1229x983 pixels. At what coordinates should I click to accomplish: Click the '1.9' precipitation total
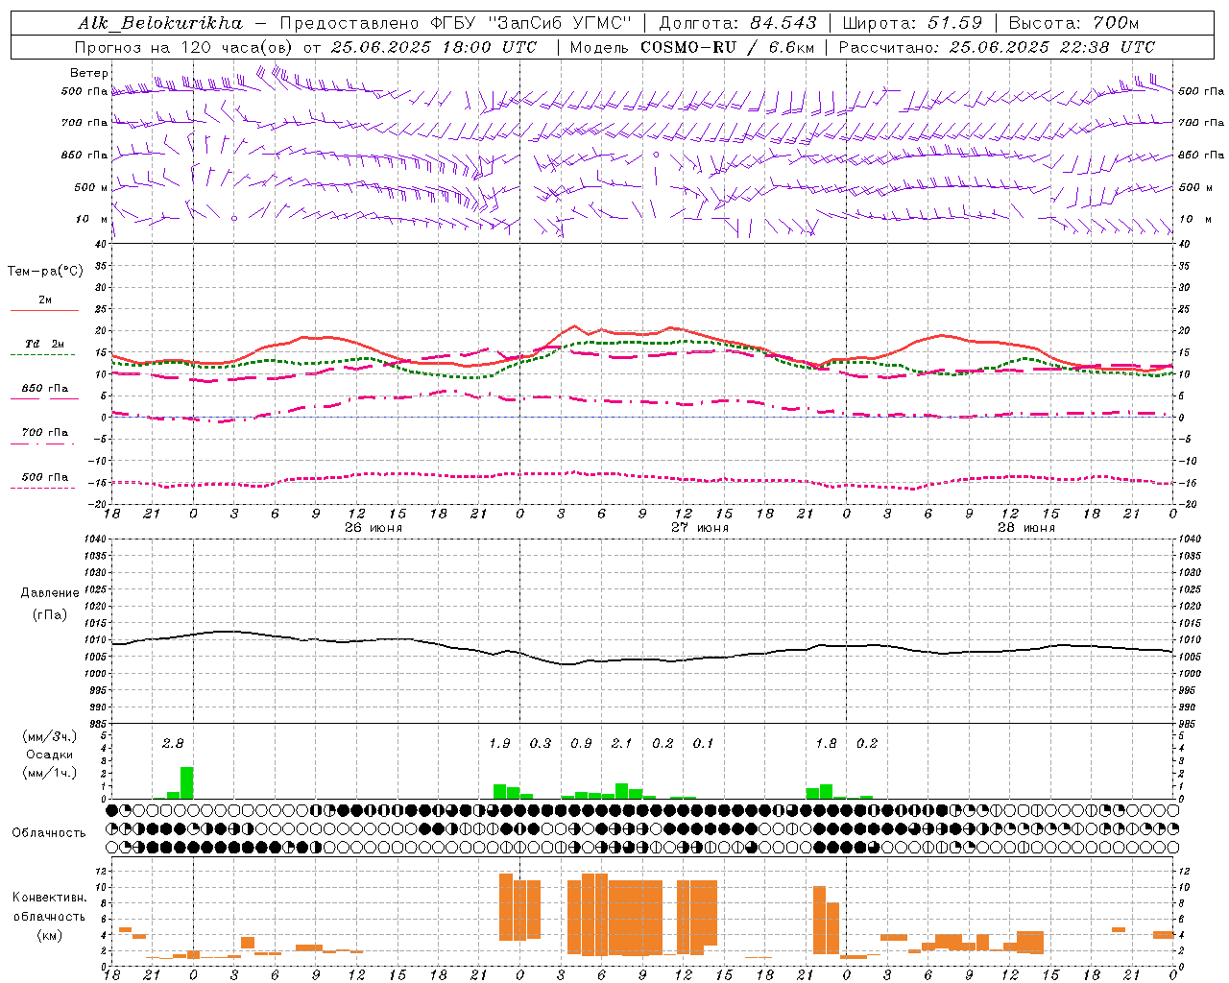[x=499, y=743]
